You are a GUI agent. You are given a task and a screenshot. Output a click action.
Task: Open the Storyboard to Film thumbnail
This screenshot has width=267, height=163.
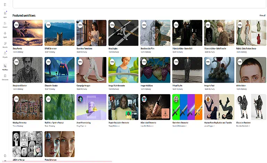155,33
